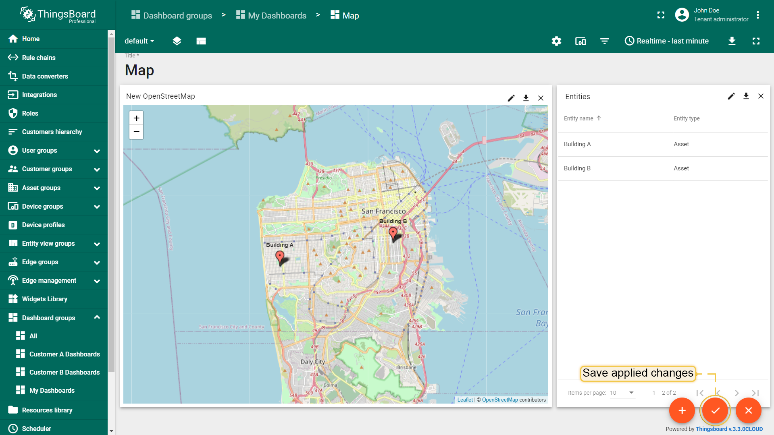Open entity aliases icon
Image resolution: width=774 pixels, height=435 pixels.
[x=580, y=41]
